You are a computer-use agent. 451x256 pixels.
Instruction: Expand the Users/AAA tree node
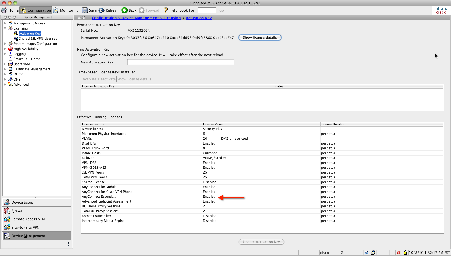coord(5,64)
